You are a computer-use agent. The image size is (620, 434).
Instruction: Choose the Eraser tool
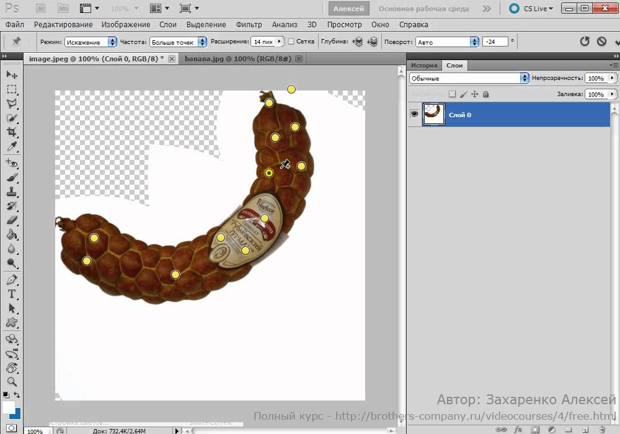click(x=12, y=220)
